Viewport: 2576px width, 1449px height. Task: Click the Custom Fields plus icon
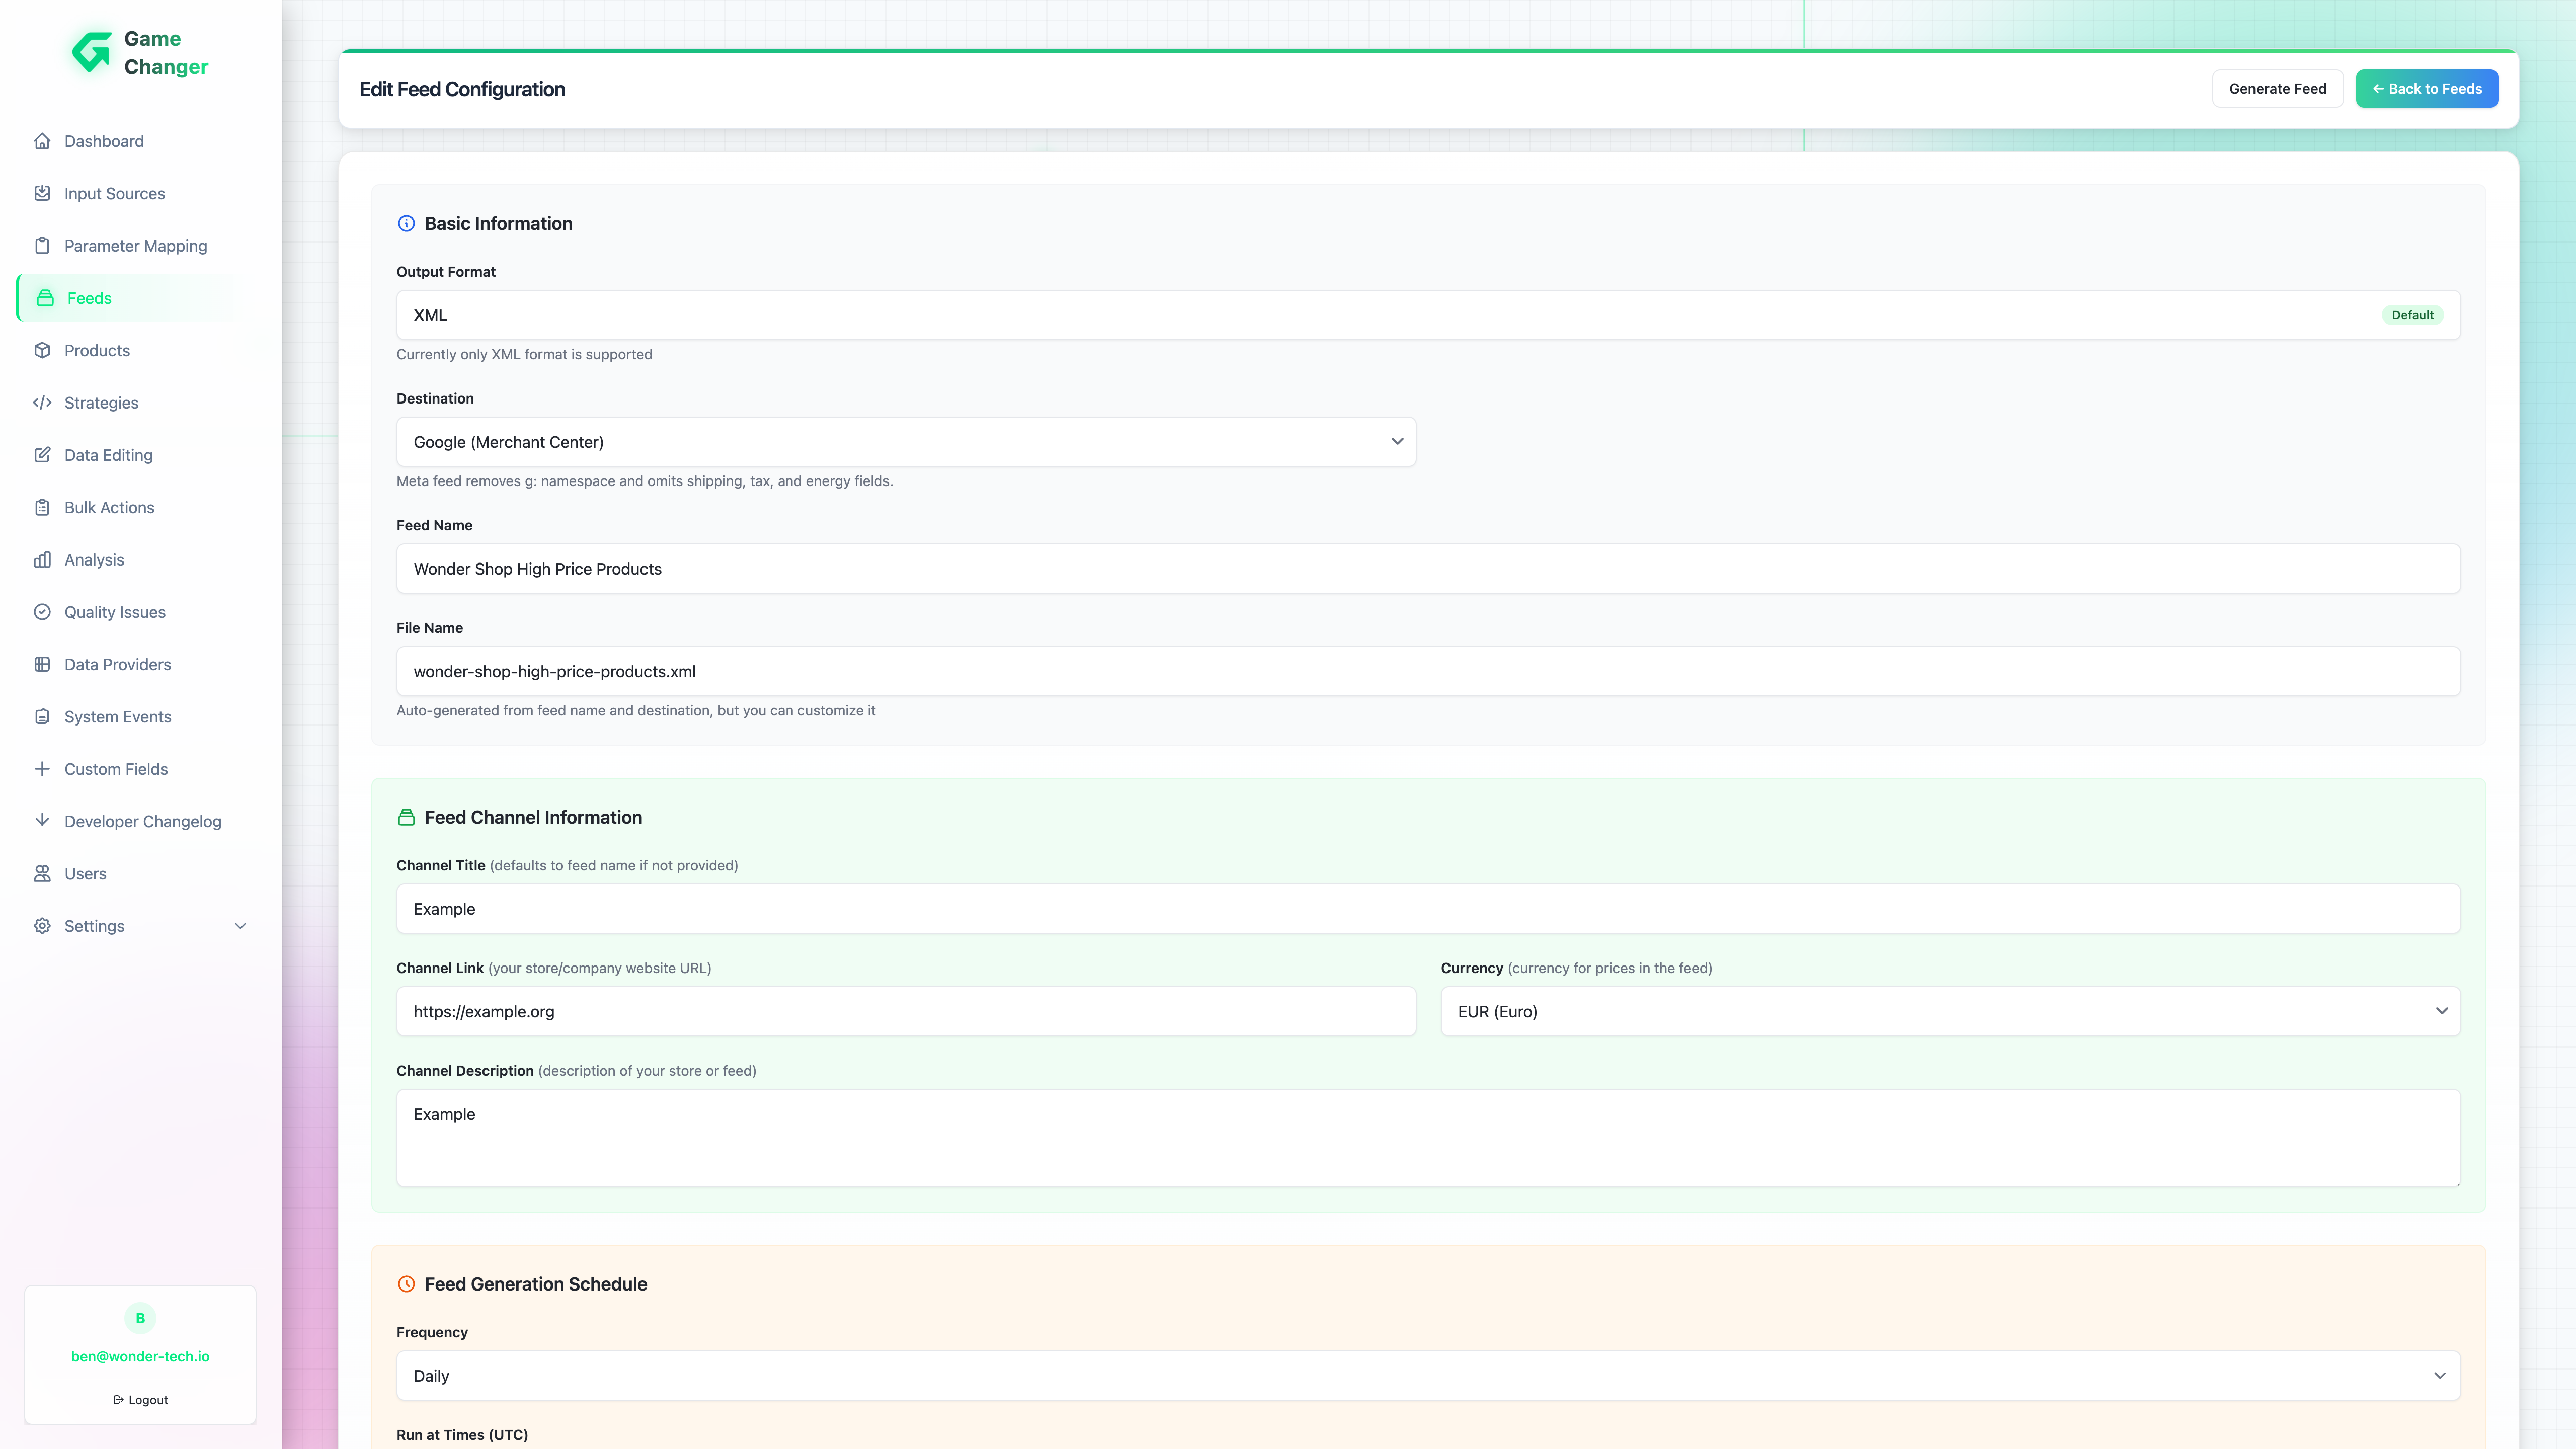42,769
